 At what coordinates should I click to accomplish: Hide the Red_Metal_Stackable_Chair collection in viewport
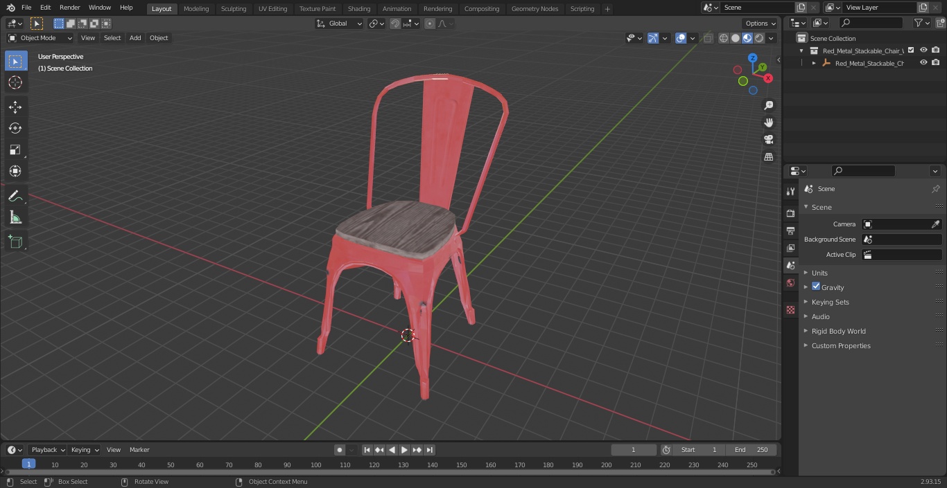pyautogui.click(x=923, y=50)
